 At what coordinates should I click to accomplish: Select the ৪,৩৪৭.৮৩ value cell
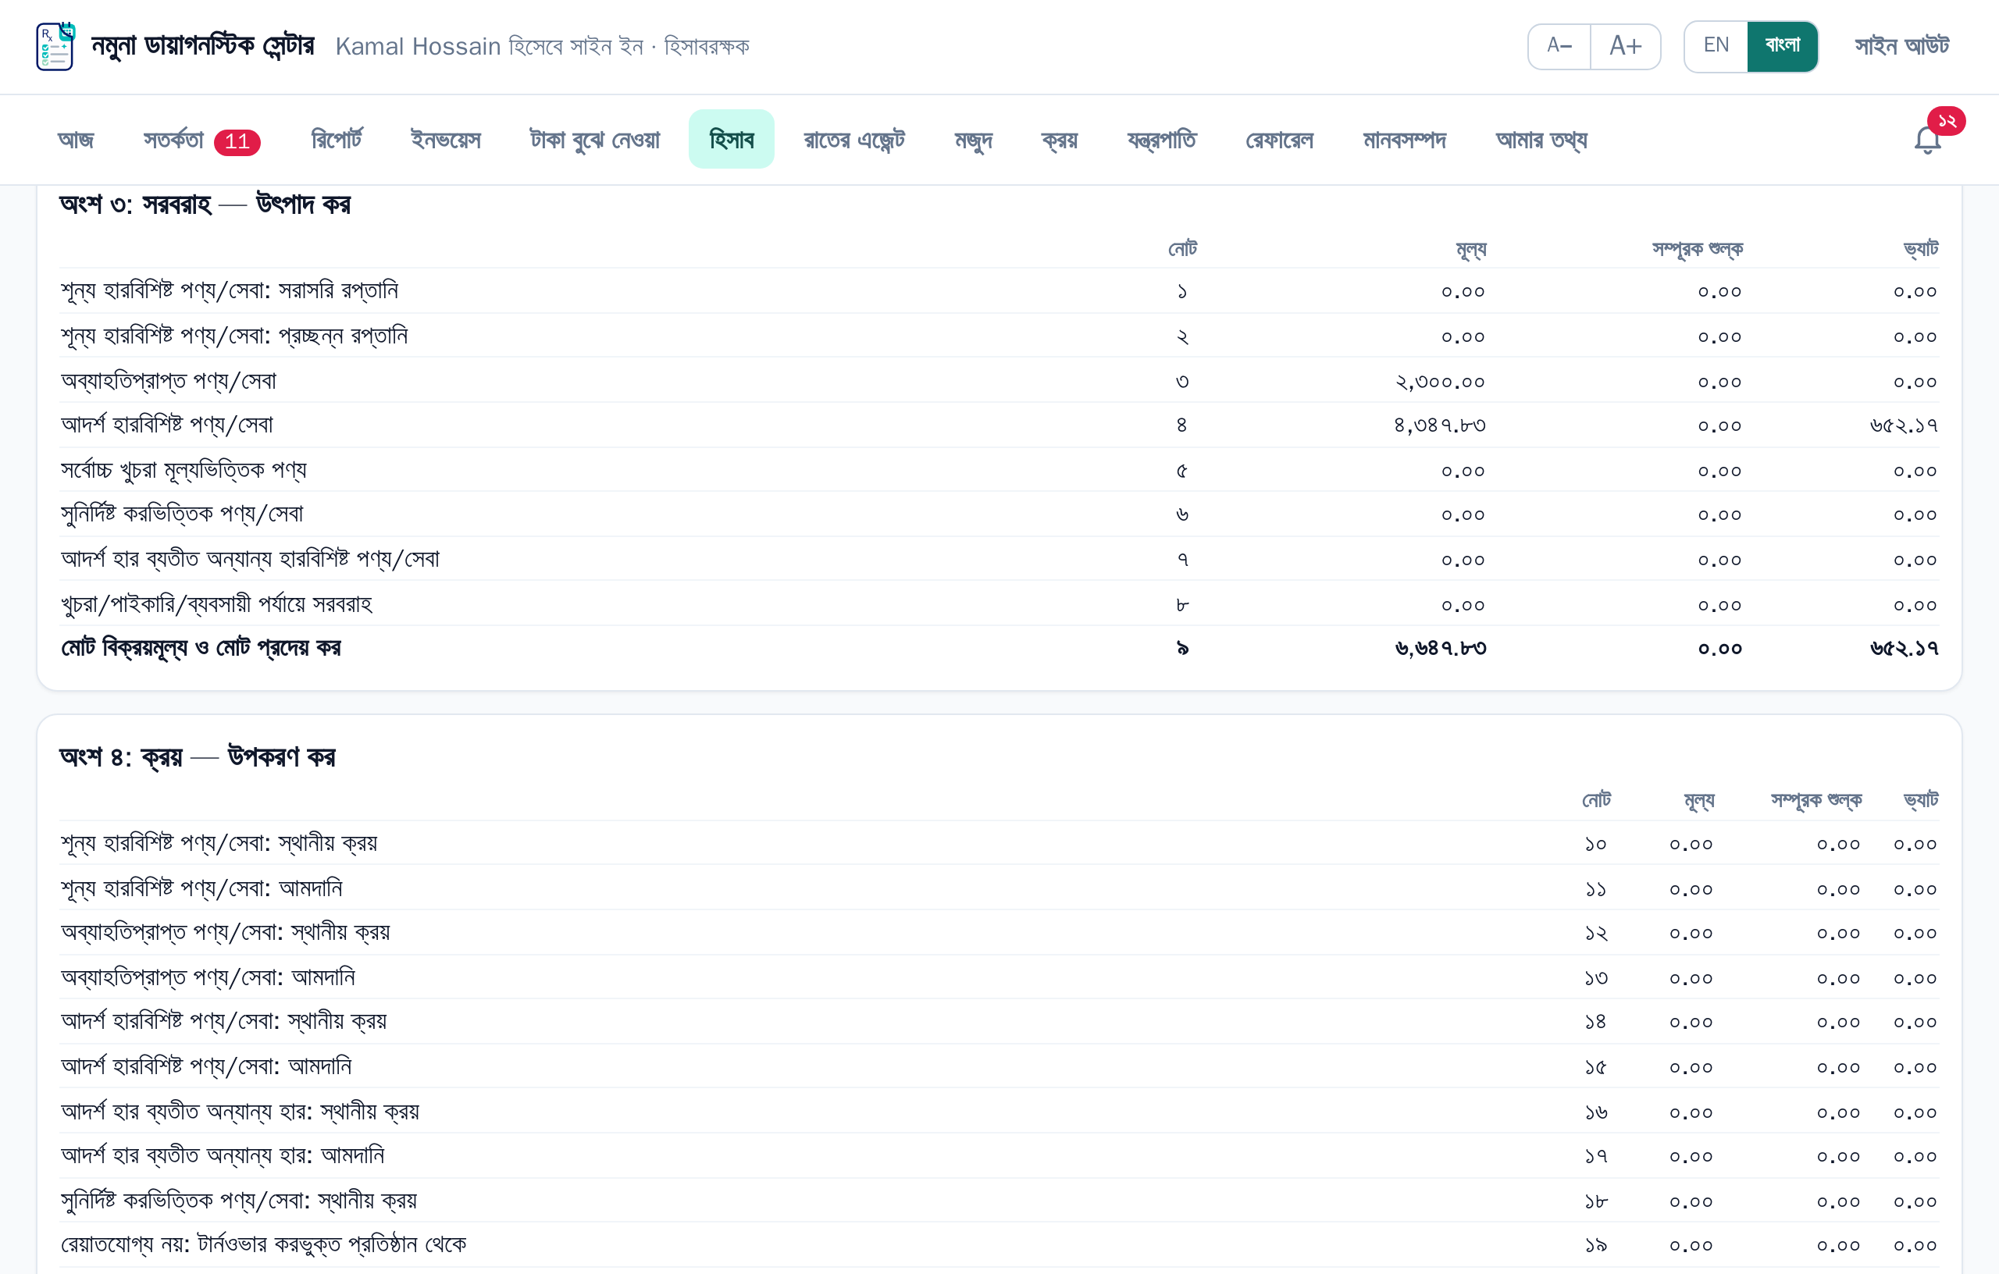point(1439,425)
